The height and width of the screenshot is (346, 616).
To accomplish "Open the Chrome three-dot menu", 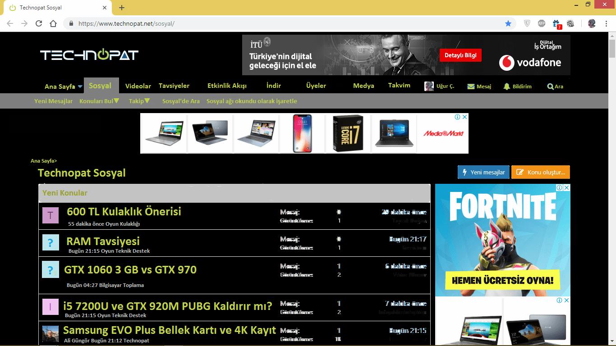I will [x=607, y=23].
